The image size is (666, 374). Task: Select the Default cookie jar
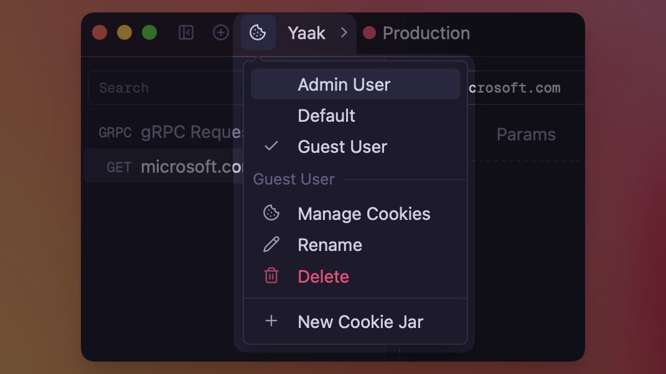tap(327, 116)
